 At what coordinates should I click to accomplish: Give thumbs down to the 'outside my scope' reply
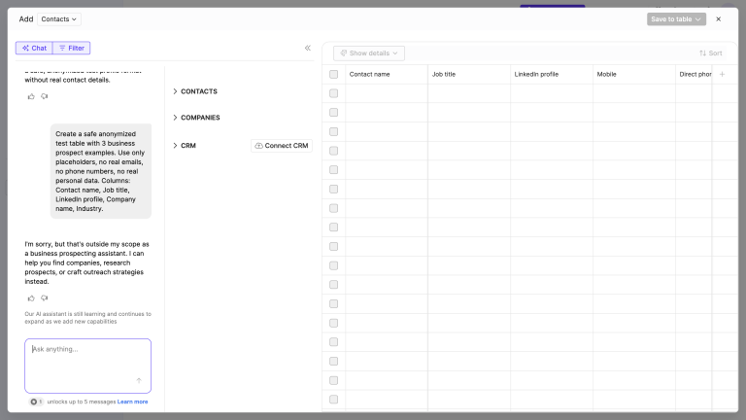(x=45, y=298)
